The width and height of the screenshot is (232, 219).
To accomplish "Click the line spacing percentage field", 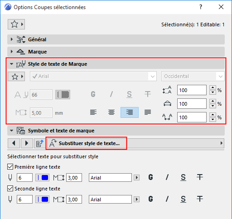I will tap(192, 90).
